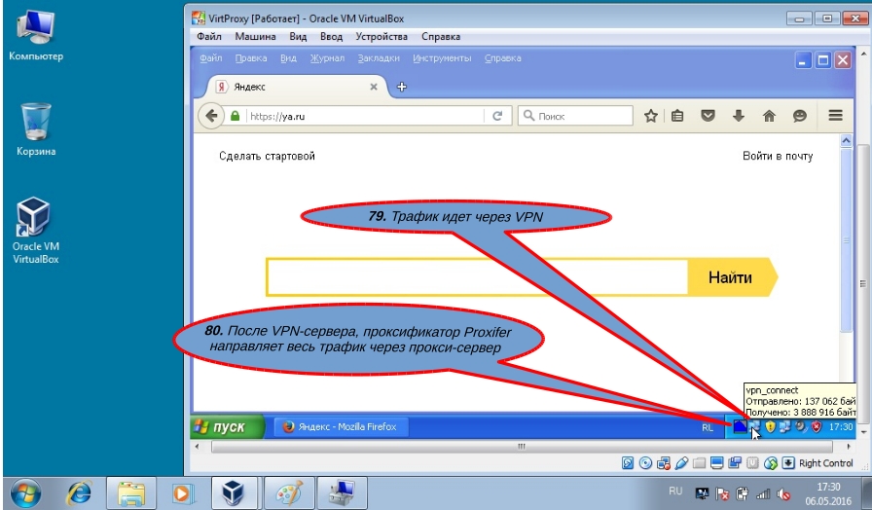Image resolution: width=872 pixels, height=510 pixels.
Task: Save page to Pocket icon
Action: pos(708,116)
